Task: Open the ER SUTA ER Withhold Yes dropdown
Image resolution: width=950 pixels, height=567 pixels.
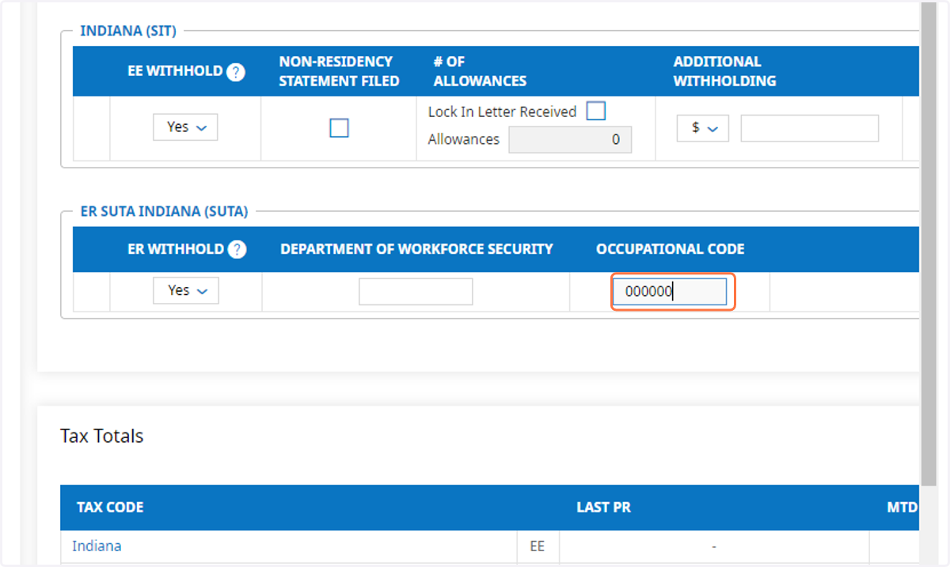Action: [x=186, y=291]
